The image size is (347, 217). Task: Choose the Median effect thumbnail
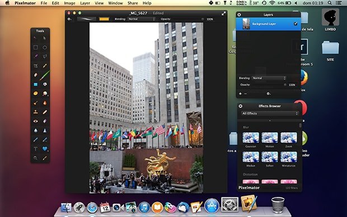coord(251,157)
